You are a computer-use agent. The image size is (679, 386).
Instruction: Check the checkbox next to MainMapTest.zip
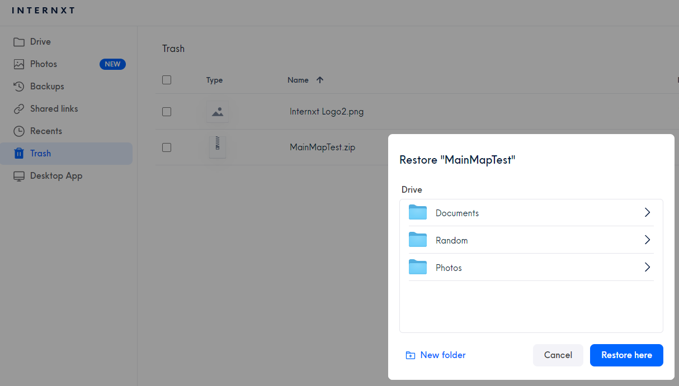pyautogui.click(x=167, y=147)
